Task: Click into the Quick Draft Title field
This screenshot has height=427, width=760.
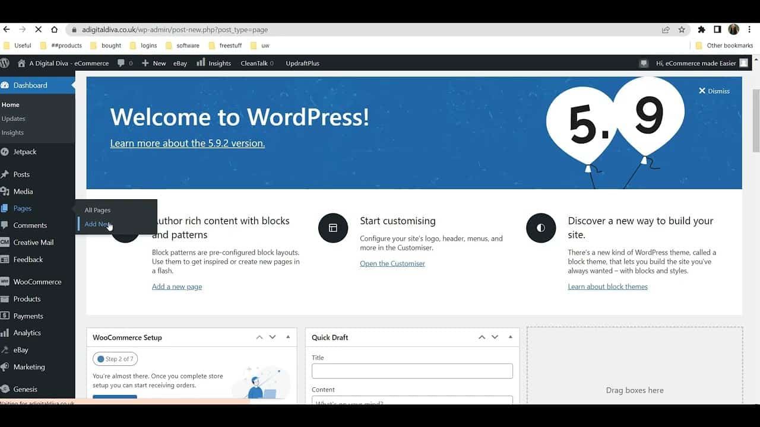Action: [x=412, y=371]
